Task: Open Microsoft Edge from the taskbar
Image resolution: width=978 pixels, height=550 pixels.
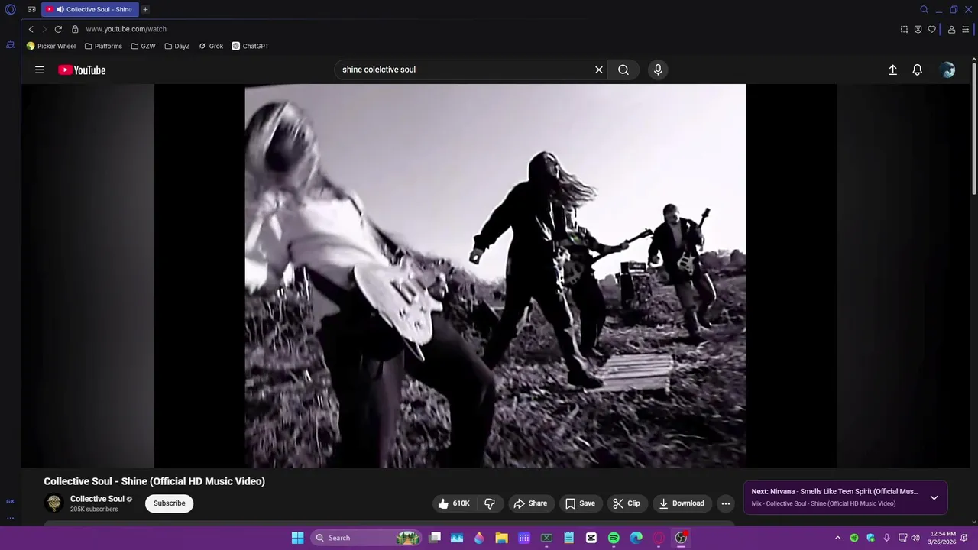Action: coord(636,538)
